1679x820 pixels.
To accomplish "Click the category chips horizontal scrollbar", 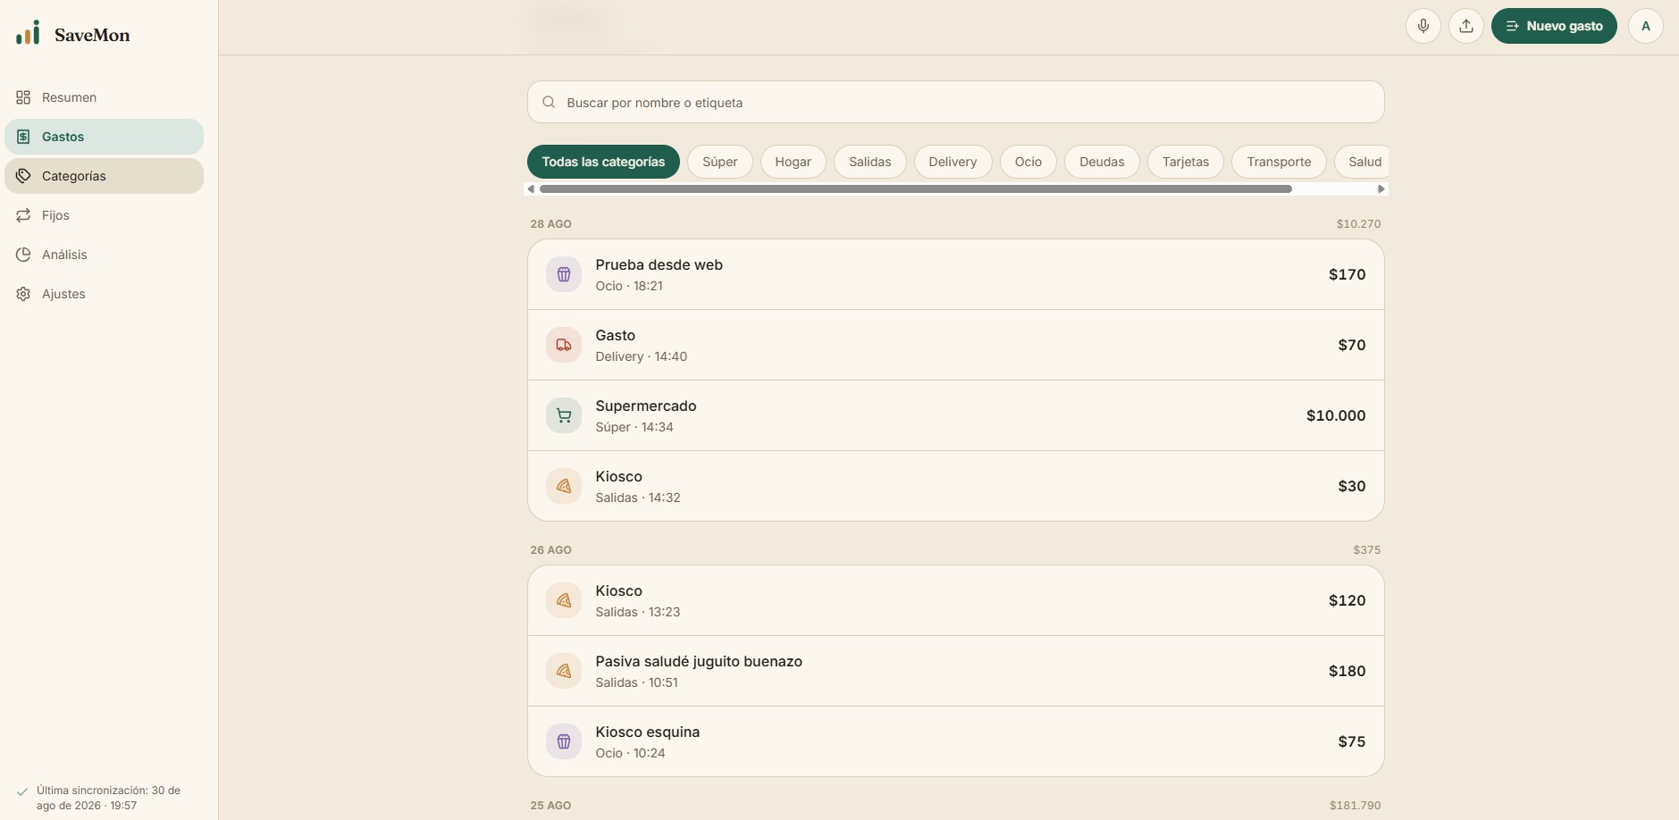I will coord(916,188).
